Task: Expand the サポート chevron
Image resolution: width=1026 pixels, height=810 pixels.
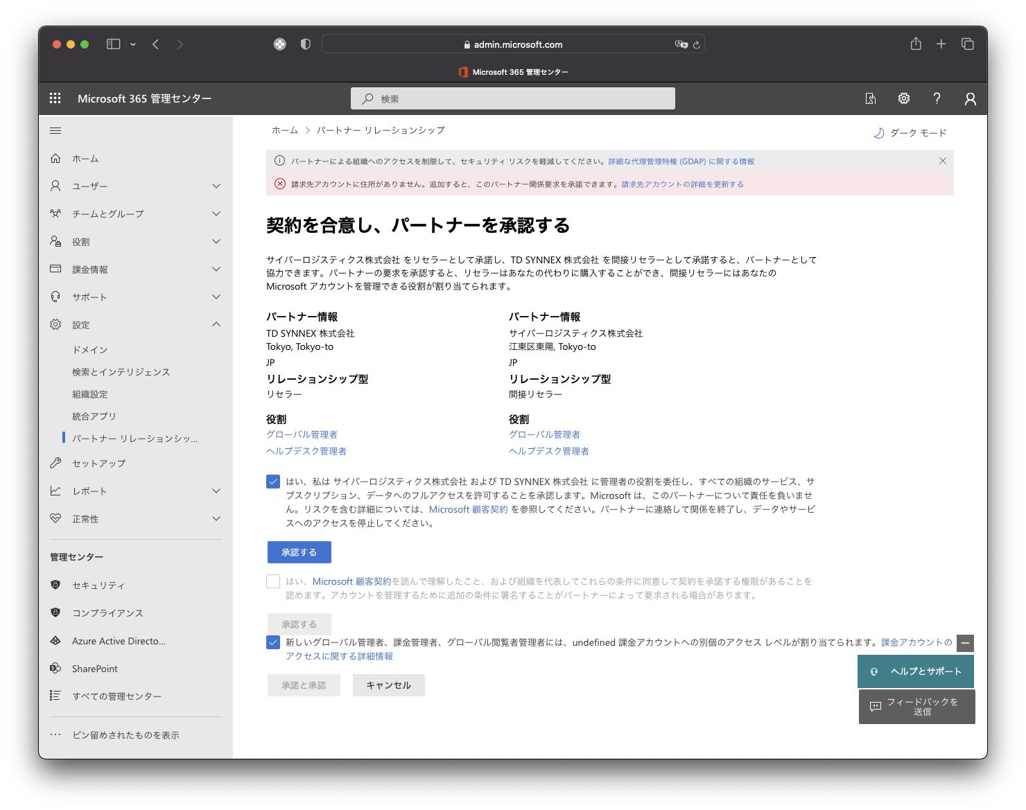Action: click(x=216, y=297)
